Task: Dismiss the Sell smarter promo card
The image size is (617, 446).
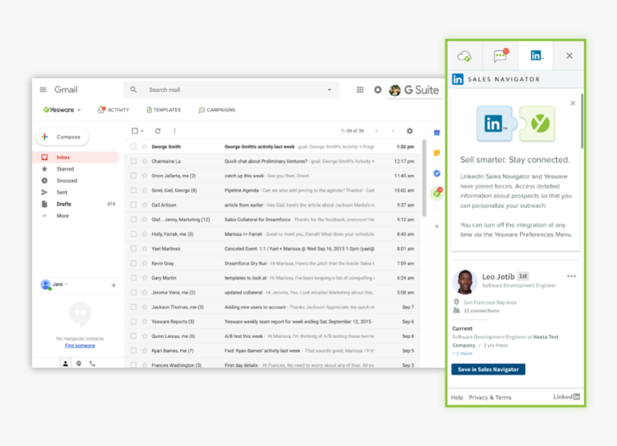Action: [x=573, y=103]
